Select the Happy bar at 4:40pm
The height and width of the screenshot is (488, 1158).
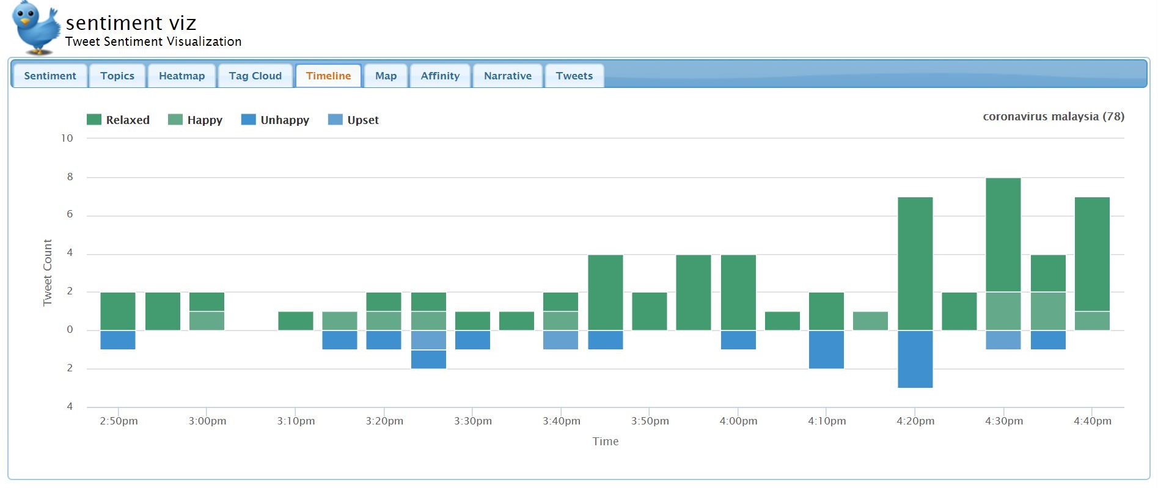[1092, 321]
